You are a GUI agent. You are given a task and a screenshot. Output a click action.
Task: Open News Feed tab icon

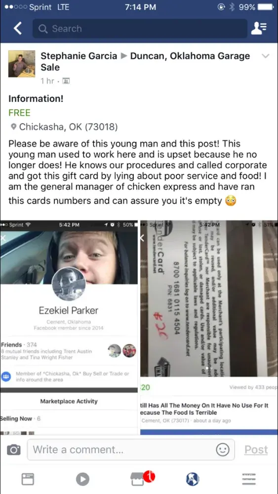[28, 479]
